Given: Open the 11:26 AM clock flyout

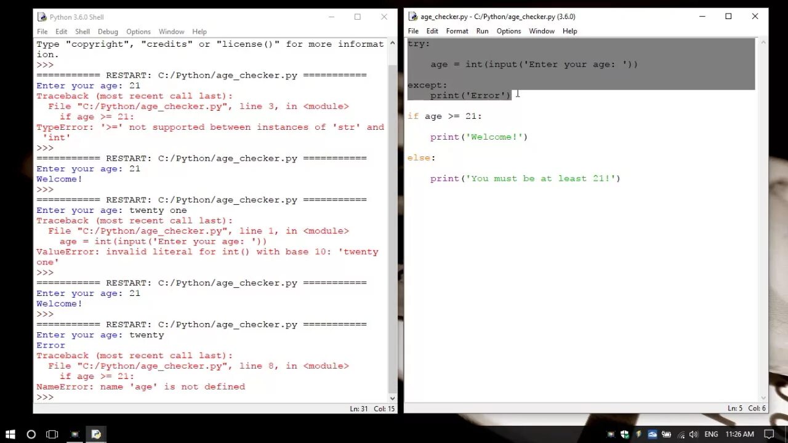Looking at the screenshot, I should click(740, 434).
